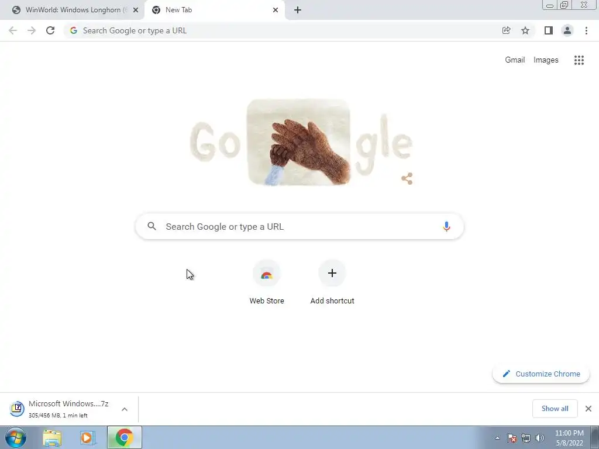Expand the download item options chevron
Image resolution: width=599 pixels, height=449 pixels.
tap(125, 409)
